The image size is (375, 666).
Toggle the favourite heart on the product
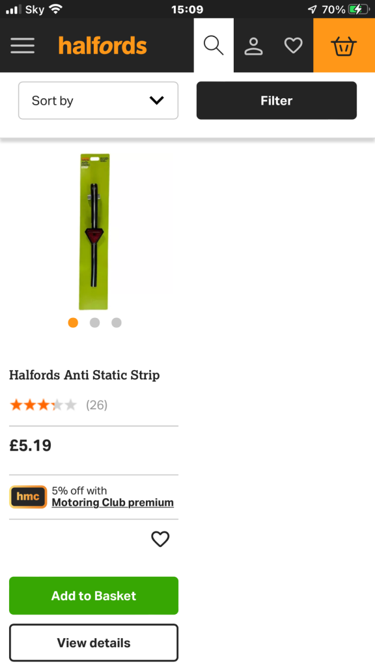pyautogui.click(x=160, y=539)
